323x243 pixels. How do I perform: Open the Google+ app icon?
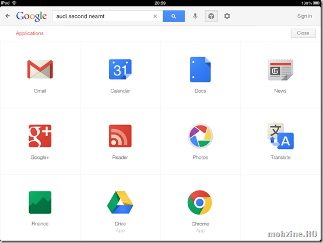40,136
